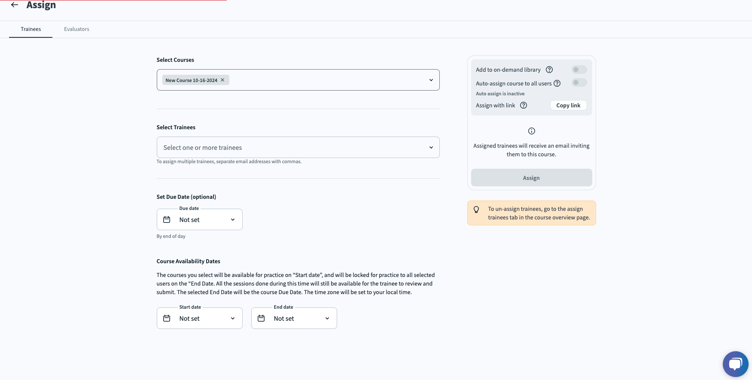Click help icon beside Auto-assign course
The height and width of the screenshot is (380, 752).
(557, 83)
